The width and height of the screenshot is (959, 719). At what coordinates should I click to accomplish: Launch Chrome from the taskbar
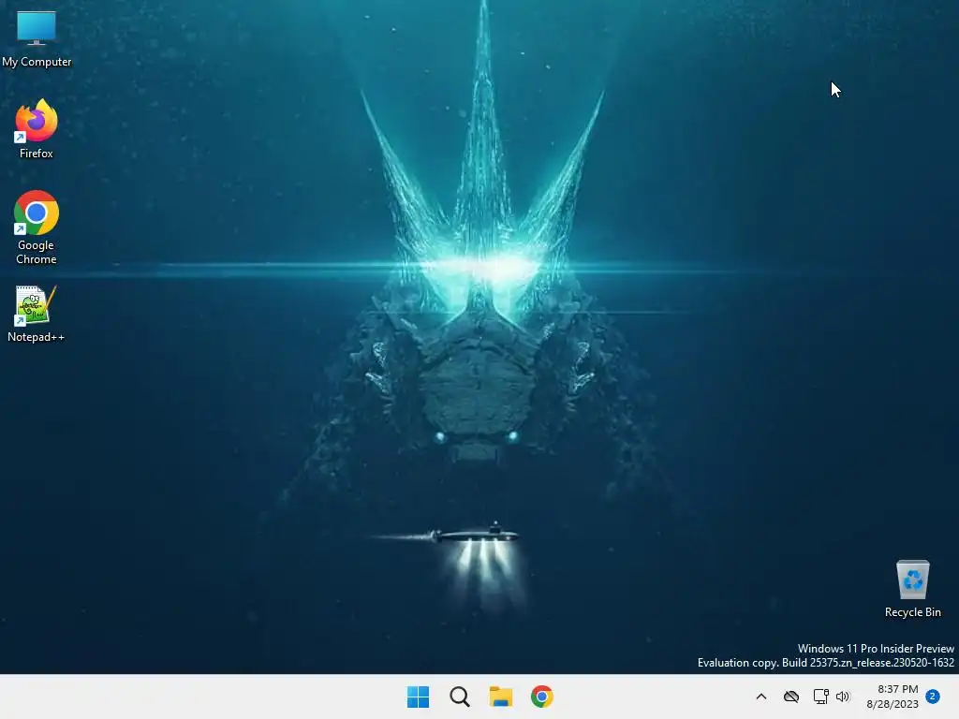[542, 697]
